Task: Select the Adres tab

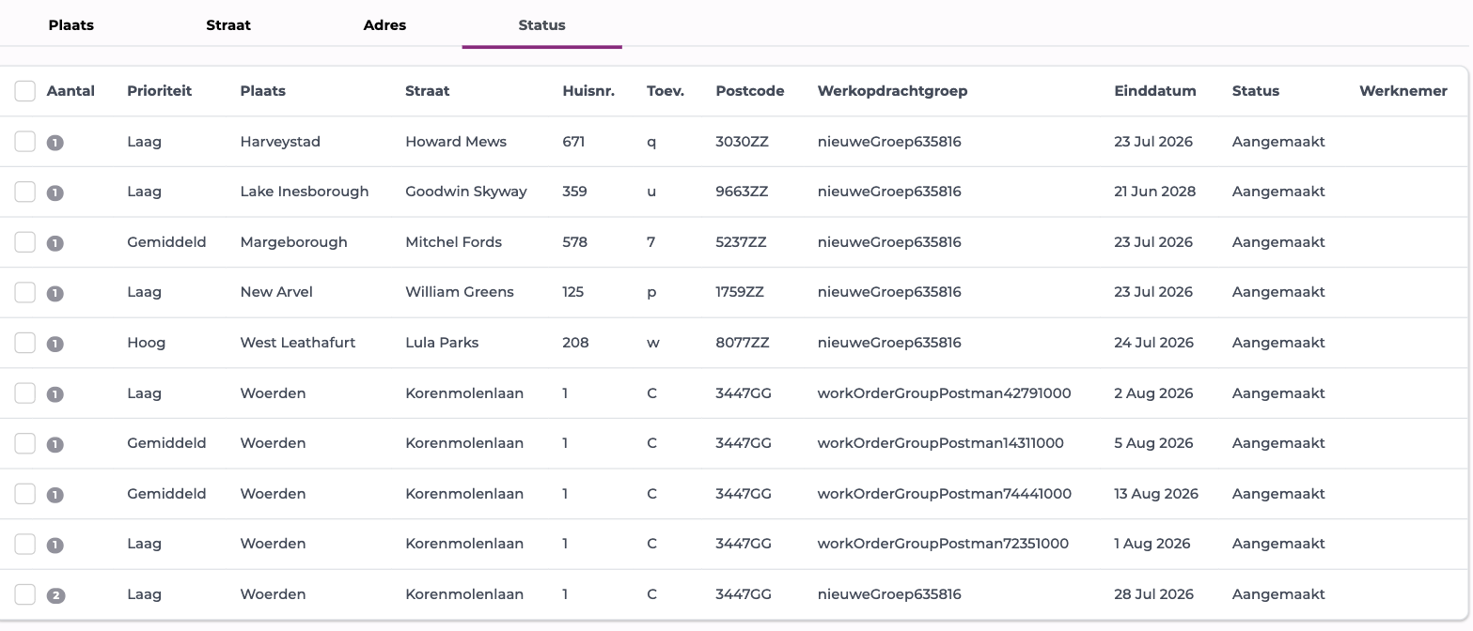Action: (384, 25)
